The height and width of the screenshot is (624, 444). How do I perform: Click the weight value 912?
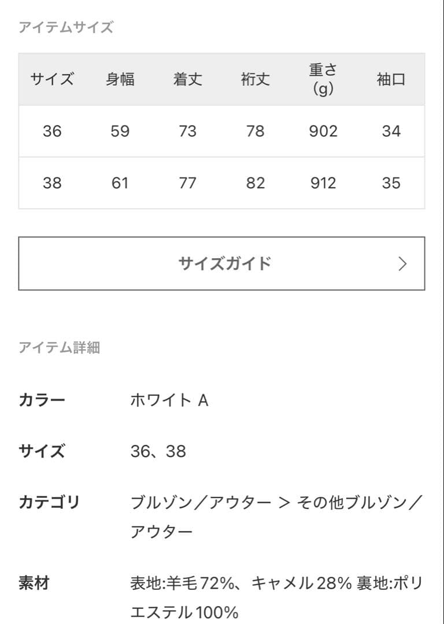pyautogui.click(x=324, y=184)
